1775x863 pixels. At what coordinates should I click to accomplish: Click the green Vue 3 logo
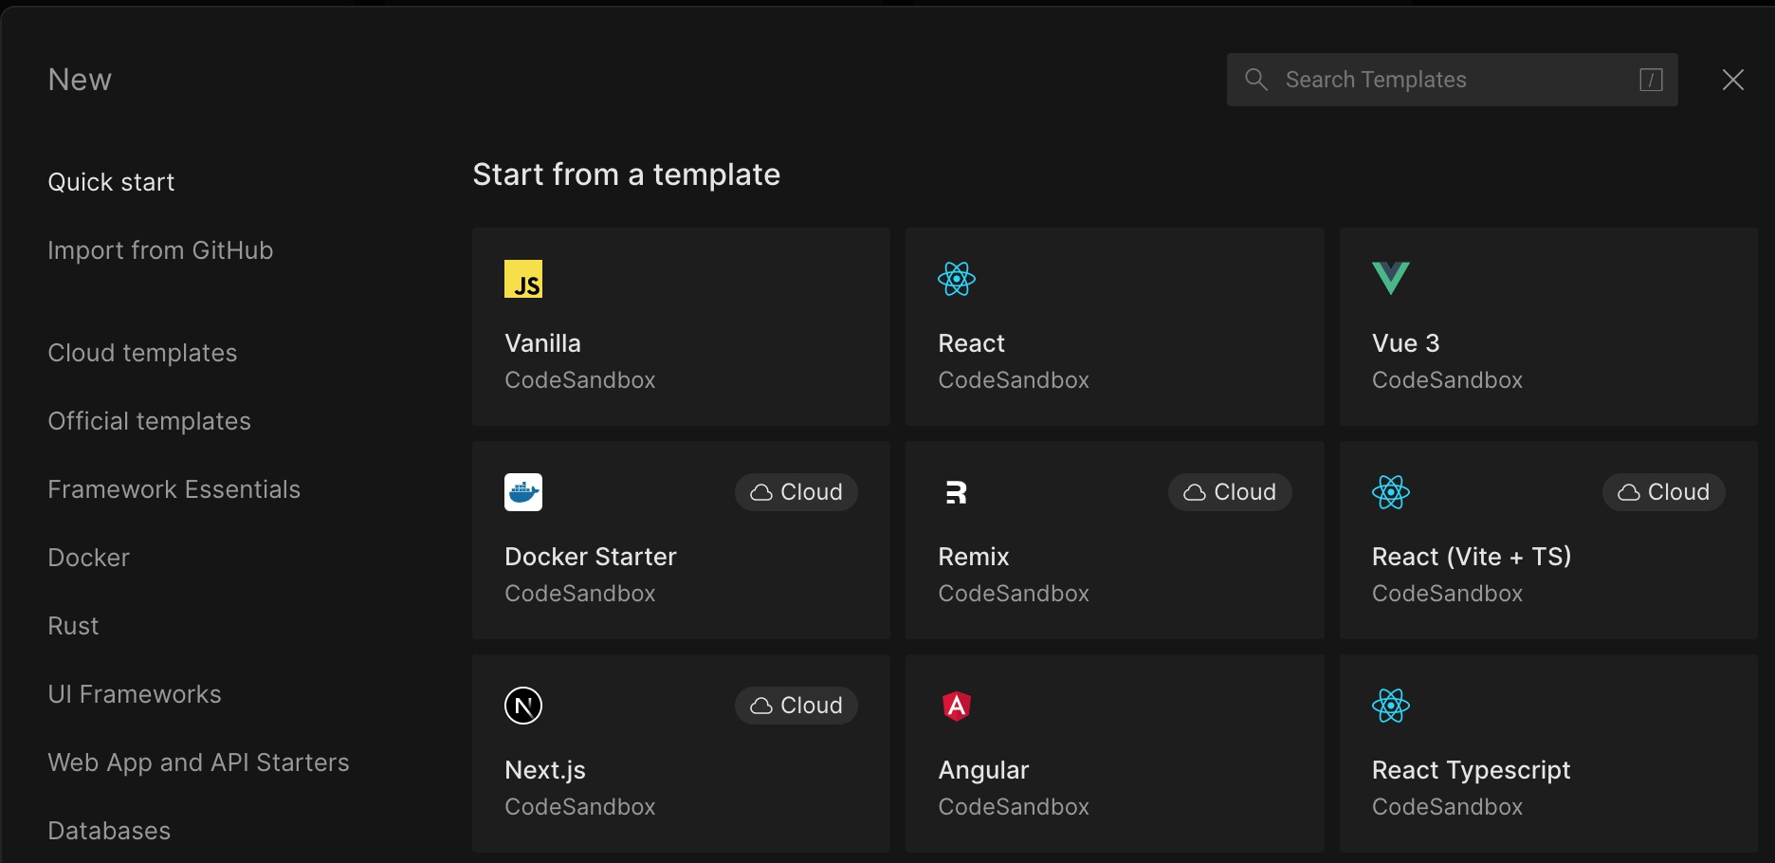(x=1391, y=279)
